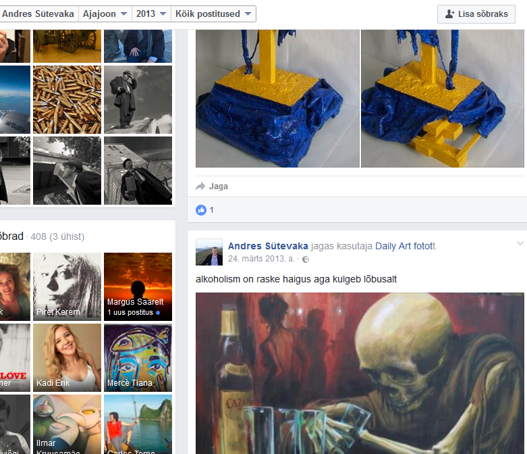Screen dimensions: 527x454
Task: Click the fotot link in post header
Action: (424, 246)
